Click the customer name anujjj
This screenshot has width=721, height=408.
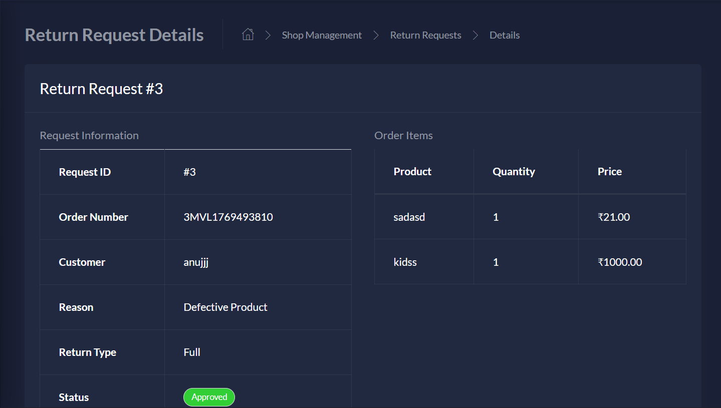[195, 262]
